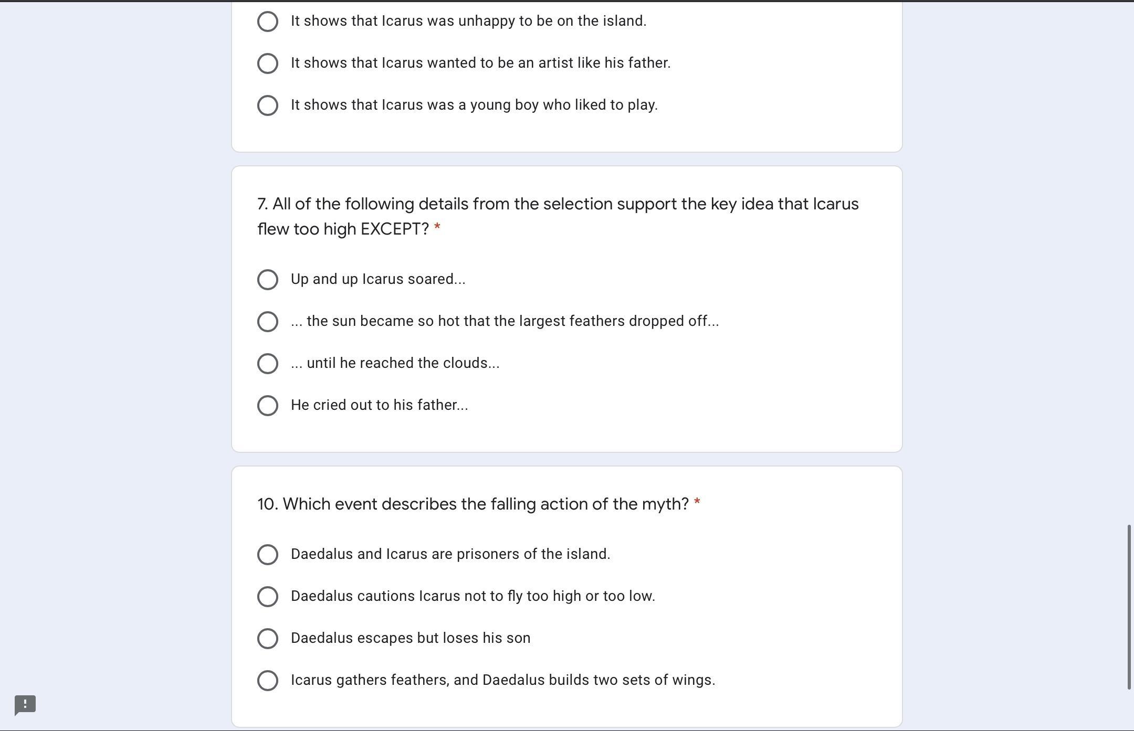Select 'Daedalus cautions Icarus' radio button
Screen dimensions: 1134x731
268,597
